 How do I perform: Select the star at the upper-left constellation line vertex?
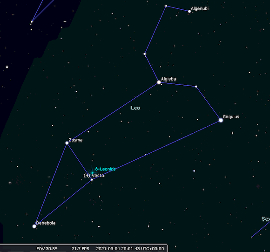point(32,21)
